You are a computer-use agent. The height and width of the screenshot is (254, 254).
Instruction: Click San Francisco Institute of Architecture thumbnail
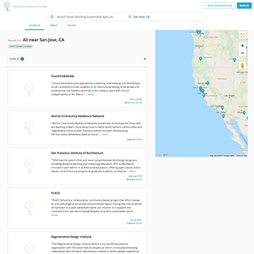(30, 166)
